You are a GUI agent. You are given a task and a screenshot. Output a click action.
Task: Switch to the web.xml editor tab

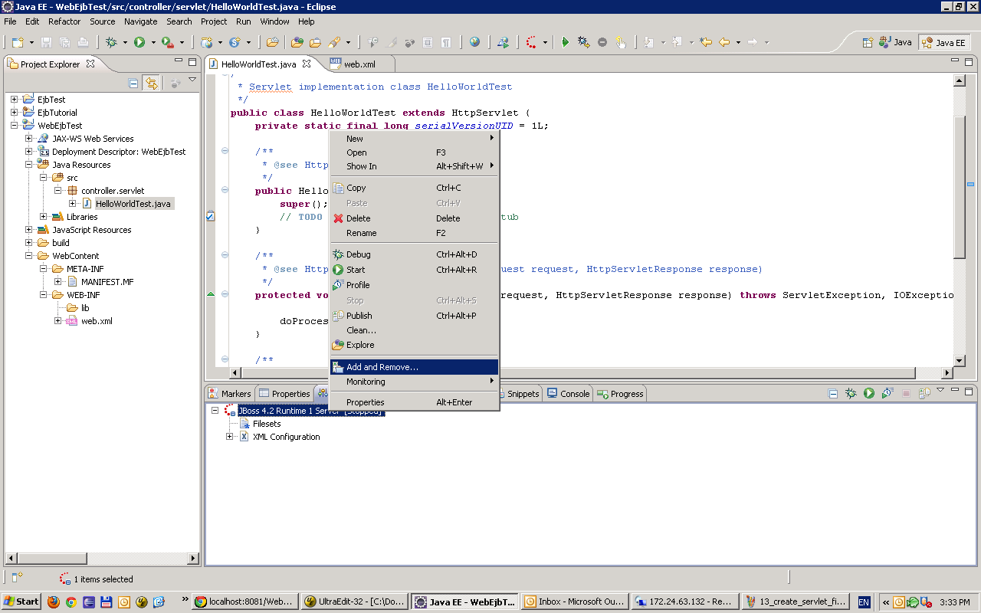[360, 64]
